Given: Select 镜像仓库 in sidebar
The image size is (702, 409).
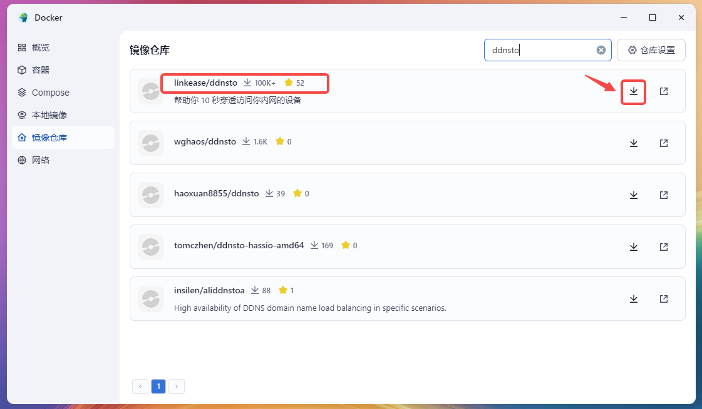Looking at the screenshot, I should point(63,138).
